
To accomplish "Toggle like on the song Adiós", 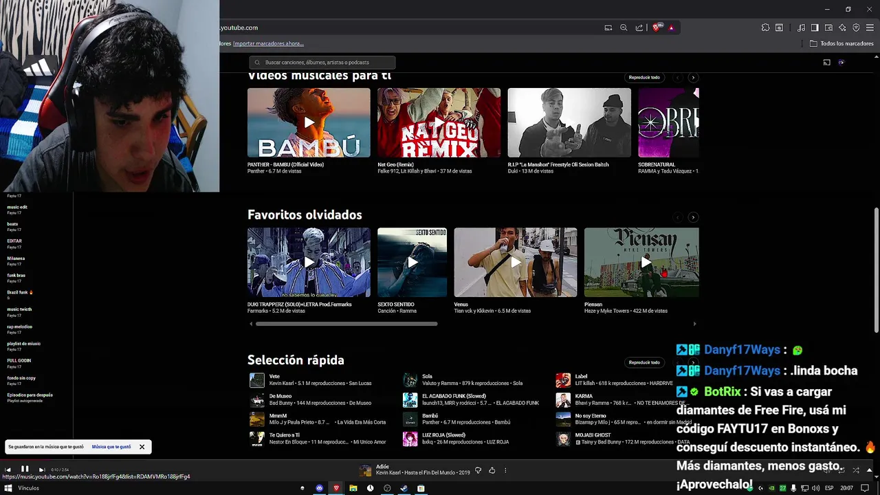I will coord(492,470).
